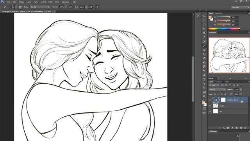Toggle Quick Mask mode icon
Screen dimensions: 250x141
[204, 108]
